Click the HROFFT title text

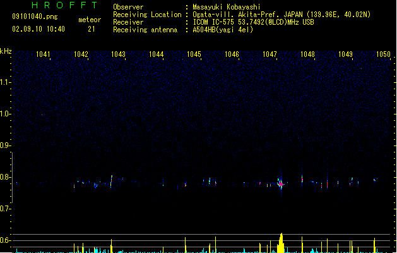[64, 5]
